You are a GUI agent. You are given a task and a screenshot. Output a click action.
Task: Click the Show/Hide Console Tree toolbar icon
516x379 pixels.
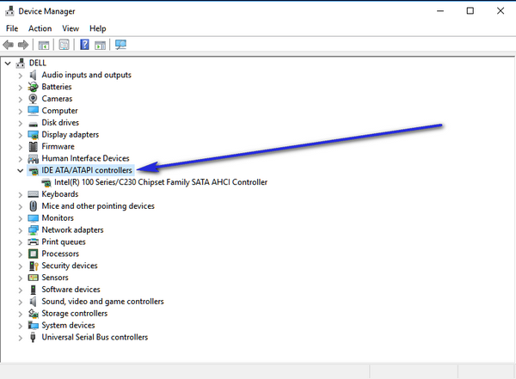pyautogui.click(x=44, y=45)
